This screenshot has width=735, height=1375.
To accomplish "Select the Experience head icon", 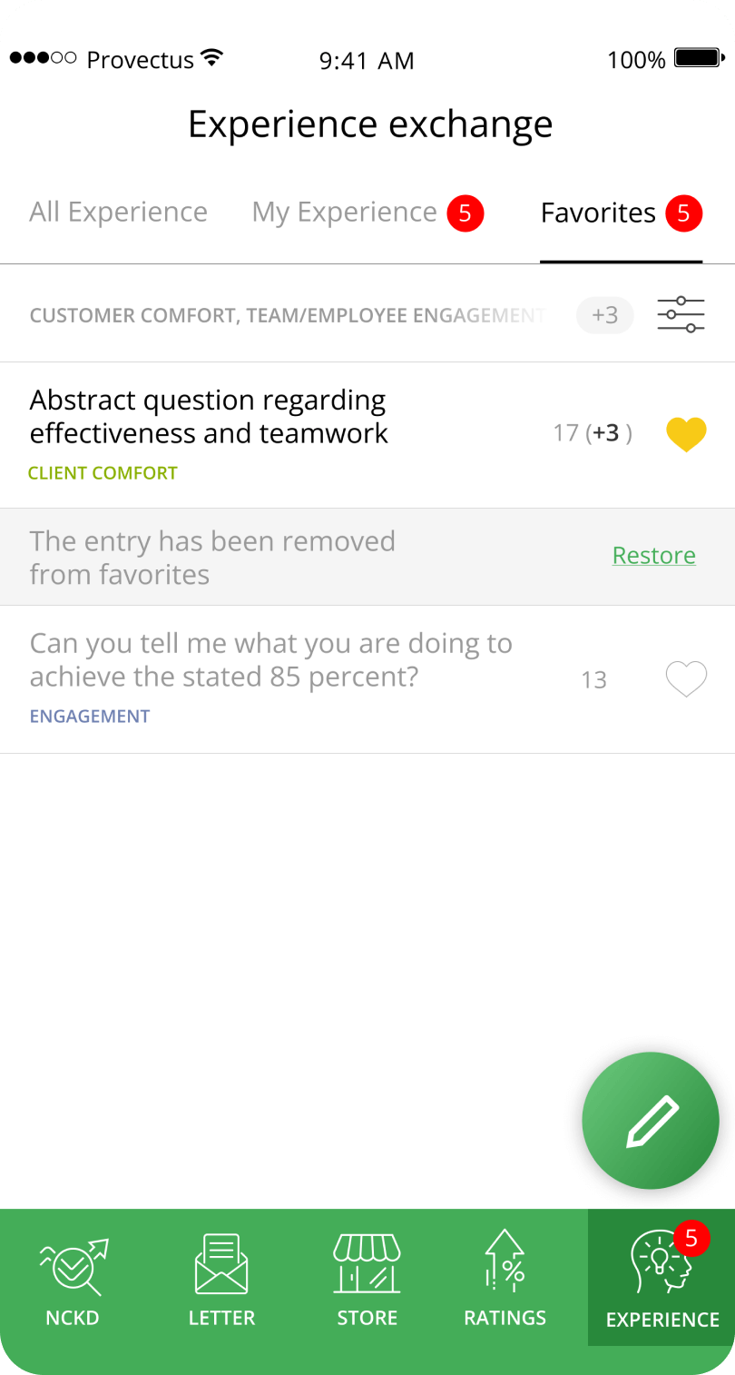I will [659, 1263].
